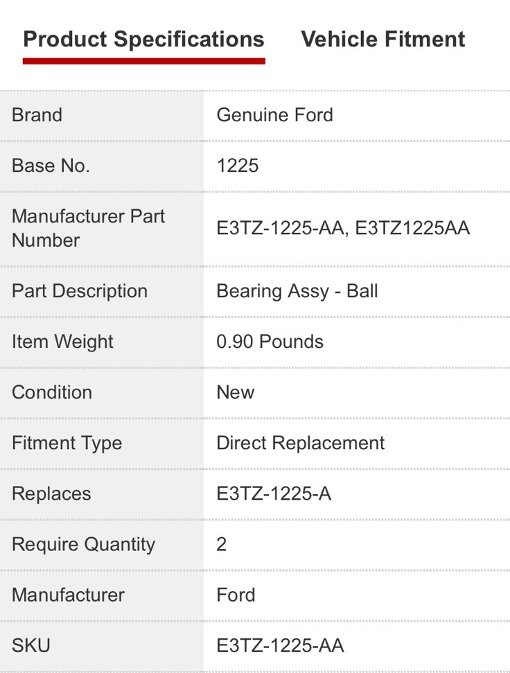
Task: Click the Bearing Assy - Ball description
Action: point(297,291)
